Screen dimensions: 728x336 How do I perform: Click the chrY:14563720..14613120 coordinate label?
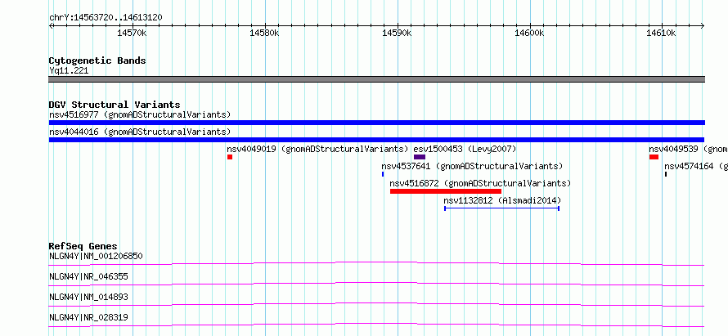[106, 18]
